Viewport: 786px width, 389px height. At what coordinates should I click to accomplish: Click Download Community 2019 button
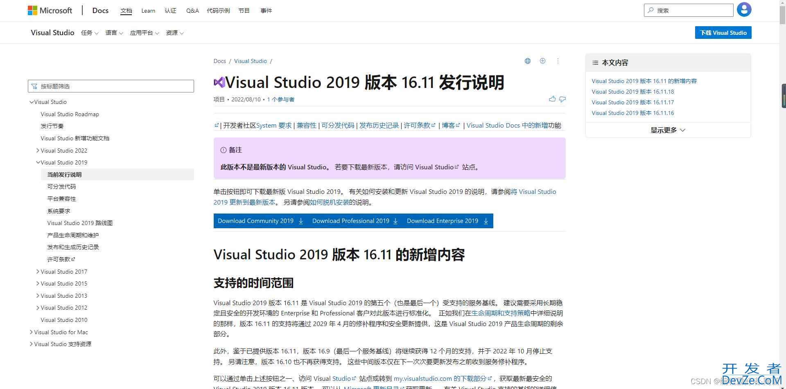point(261,221)
